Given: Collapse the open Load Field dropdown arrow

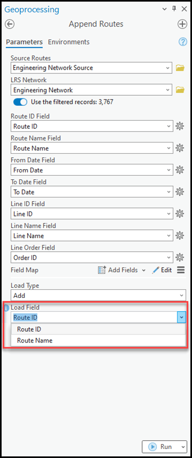Looking at the screenshot, I should click(x=181, y=317).
